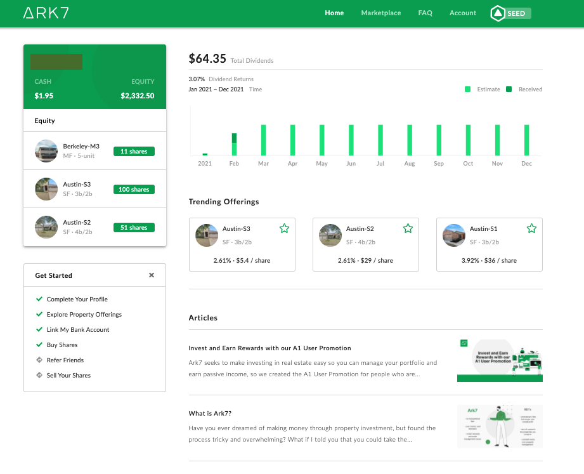
Task: Click the Trending Offerings heading
Action: point(224,202)
